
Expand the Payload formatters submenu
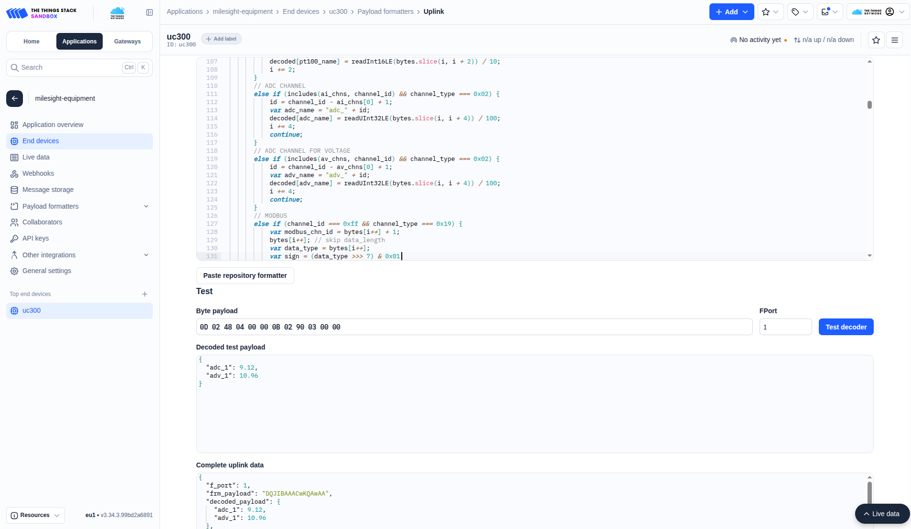pyautogui.click(x=146, y=206)
